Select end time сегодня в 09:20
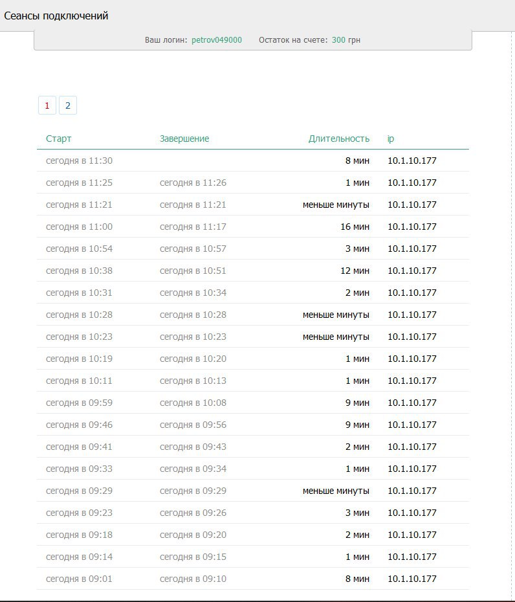515x602 pixels. (193, 535)
